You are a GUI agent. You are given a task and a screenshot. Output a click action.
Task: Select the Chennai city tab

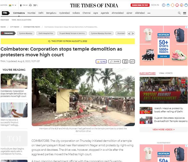tap(86, 13)
